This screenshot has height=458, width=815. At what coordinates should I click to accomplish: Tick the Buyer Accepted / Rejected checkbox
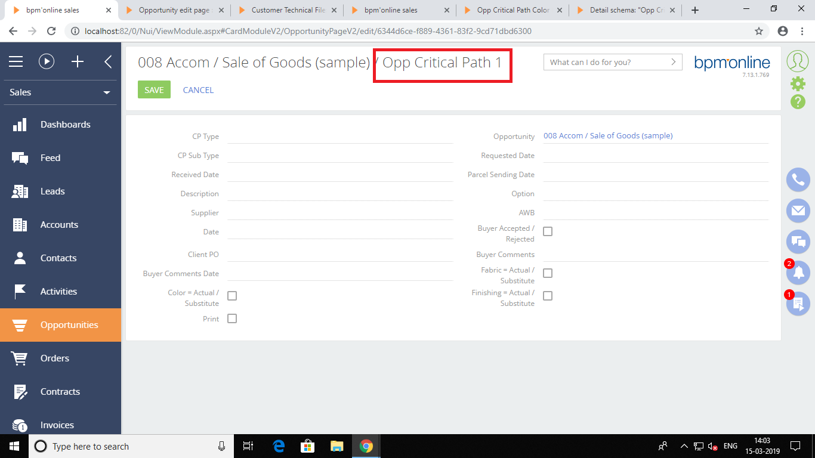[x=548, y=231]
